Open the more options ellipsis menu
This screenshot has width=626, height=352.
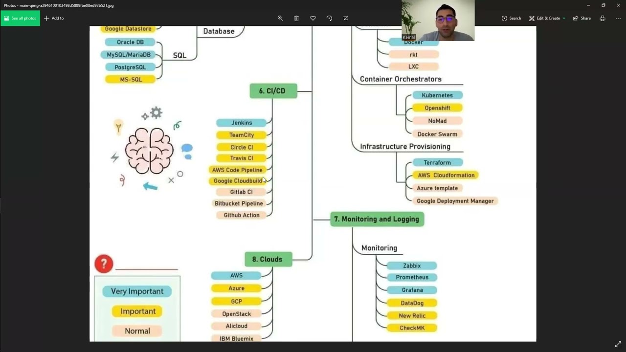618,18
